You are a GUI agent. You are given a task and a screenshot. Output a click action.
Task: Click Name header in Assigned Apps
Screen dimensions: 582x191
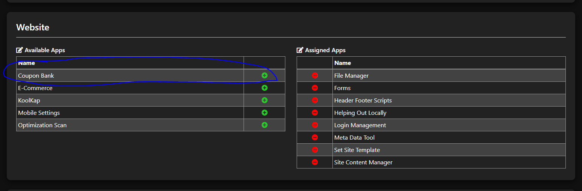click(x=343, y=63)
